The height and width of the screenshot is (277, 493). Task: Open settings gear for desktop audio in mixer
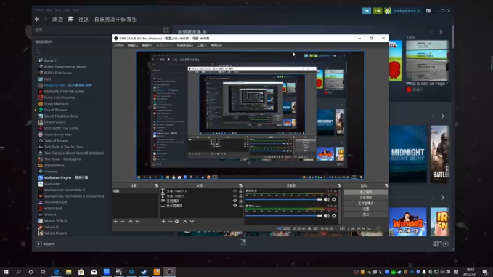334,199
